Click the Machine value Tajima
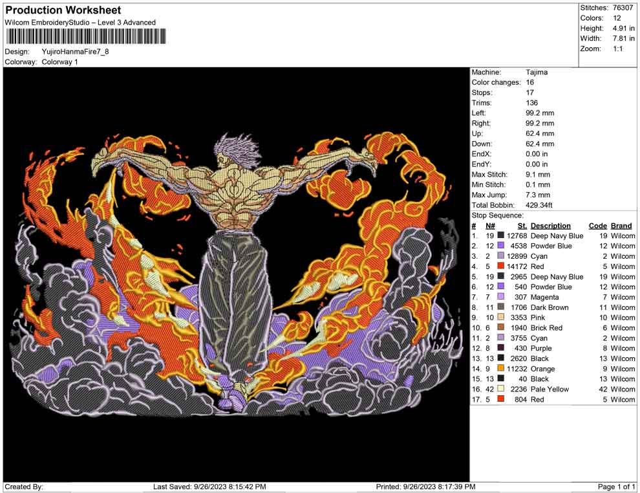640x493 pixels. [537, 72]
